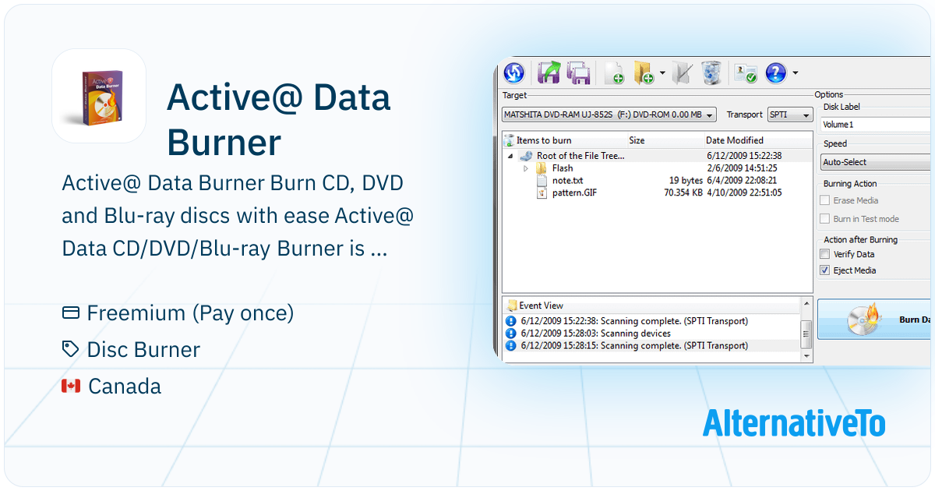This screenshot has height=491, width=935.
Task: Click the blue help question mark icon
Action: click(x=775, y=73)
